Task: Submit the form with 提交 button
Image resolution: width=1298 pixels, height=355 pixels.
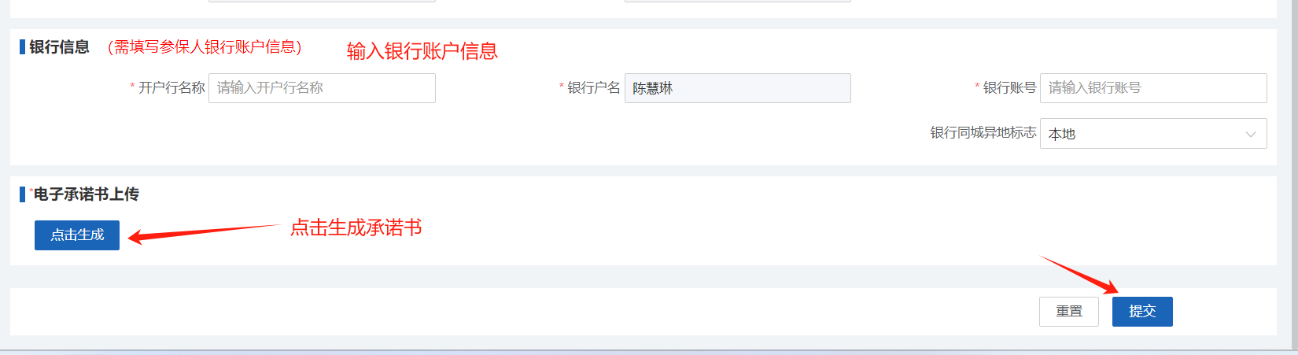Action: click(1142, 312)
